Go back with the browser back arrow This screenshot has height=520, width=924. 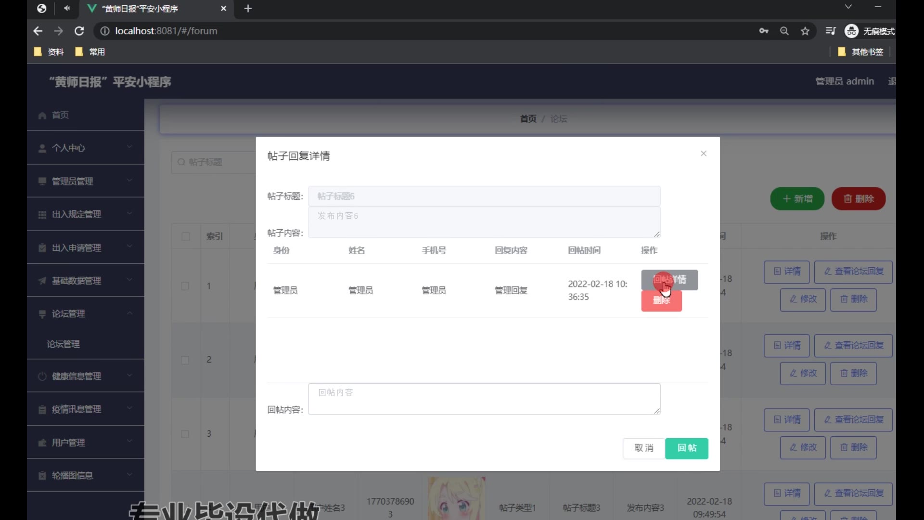pyautogui.click(x=38, y=31)
